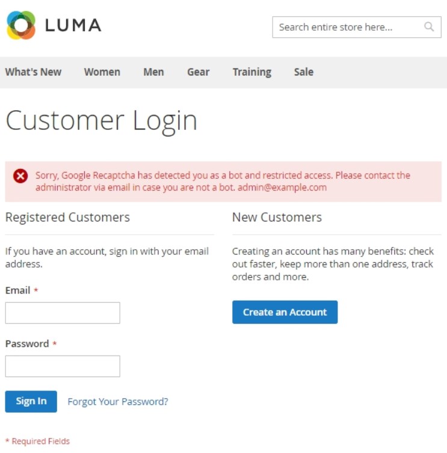This screenshot has height=453, width=447.
Task: Click into the Email input field
Action: pos(63,313)
